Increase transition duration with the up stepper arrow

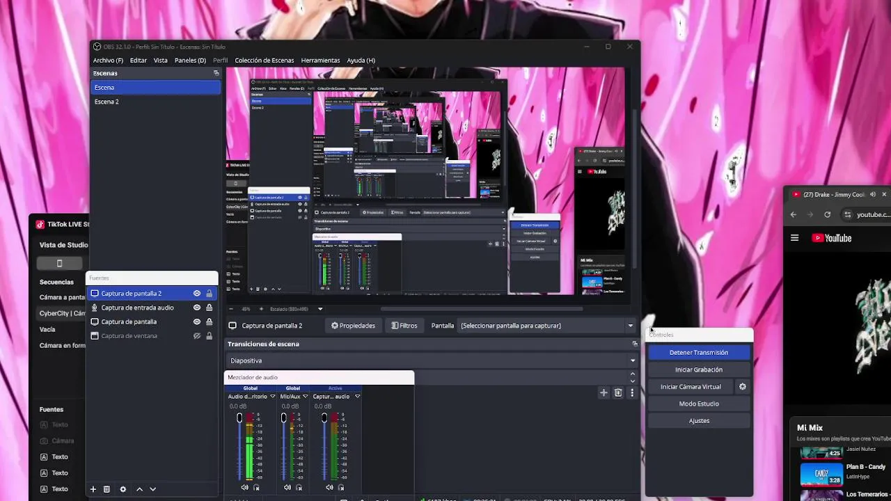pyautogui.click(x=632, y=374)
